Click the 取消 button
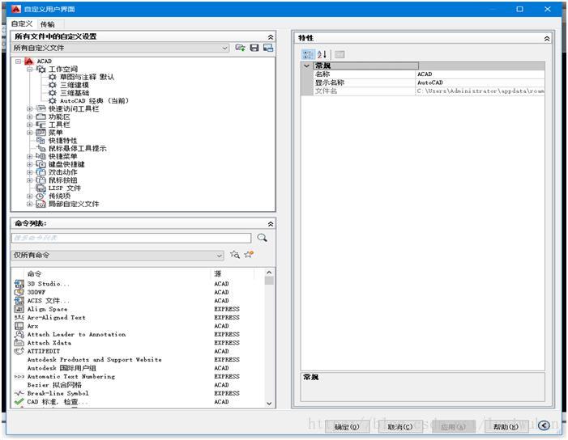This screenshot has width=568, height=440. pyautogui.click(x=399, y=426)
